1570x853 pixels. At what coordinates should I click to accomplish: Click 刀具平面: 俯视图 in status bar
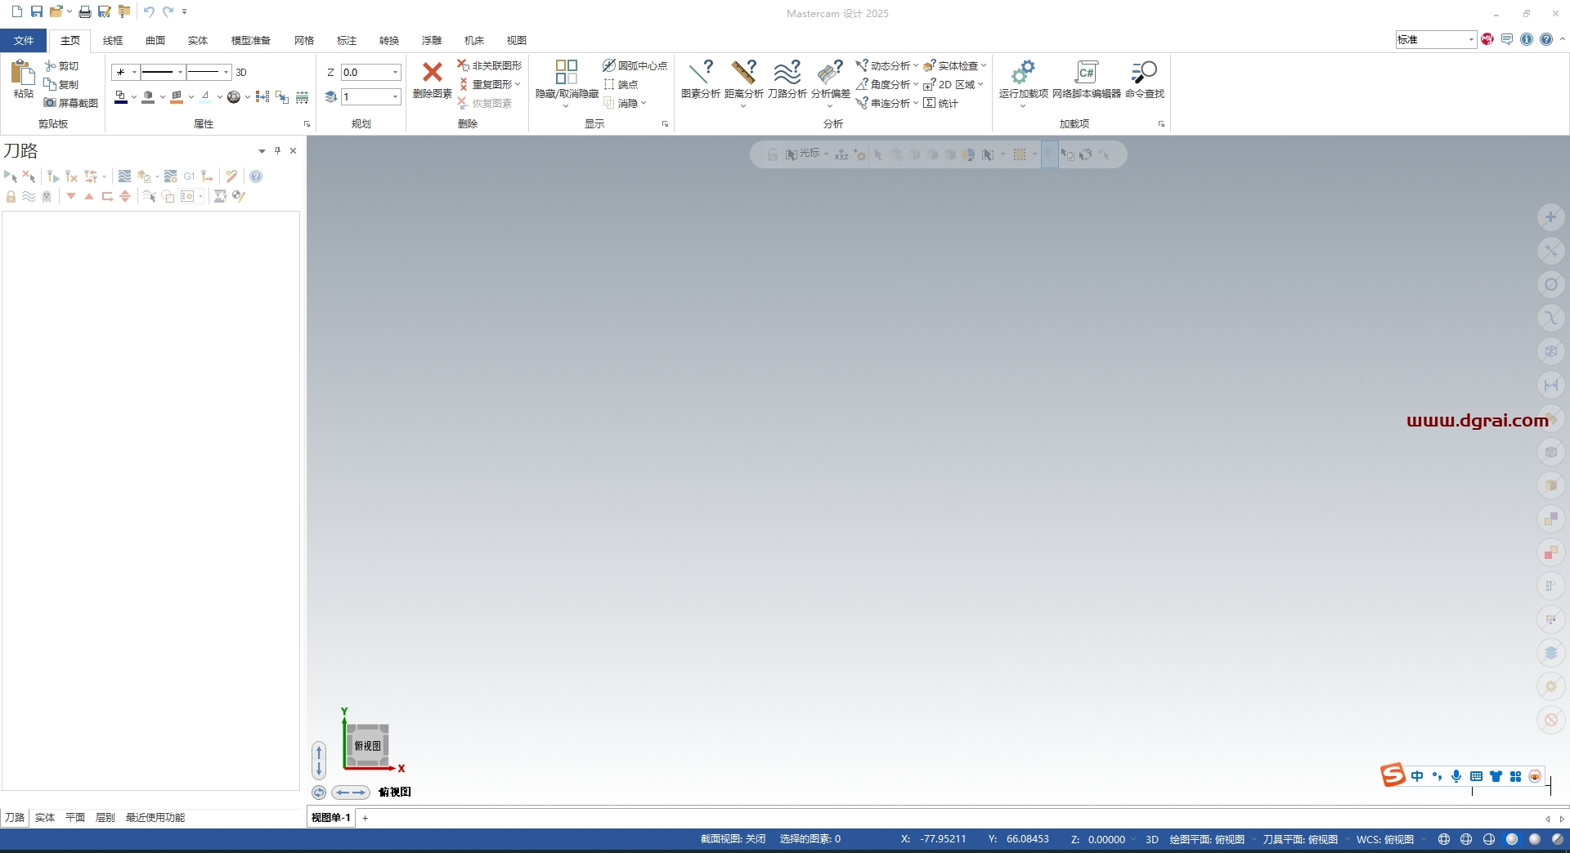pyautogui.click(x=1300, y=840)
